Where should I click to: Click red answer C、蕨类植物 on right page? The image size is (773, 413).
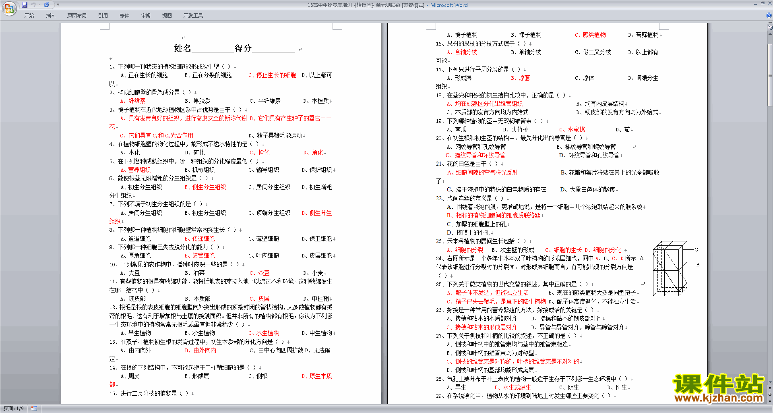point(590,35)
